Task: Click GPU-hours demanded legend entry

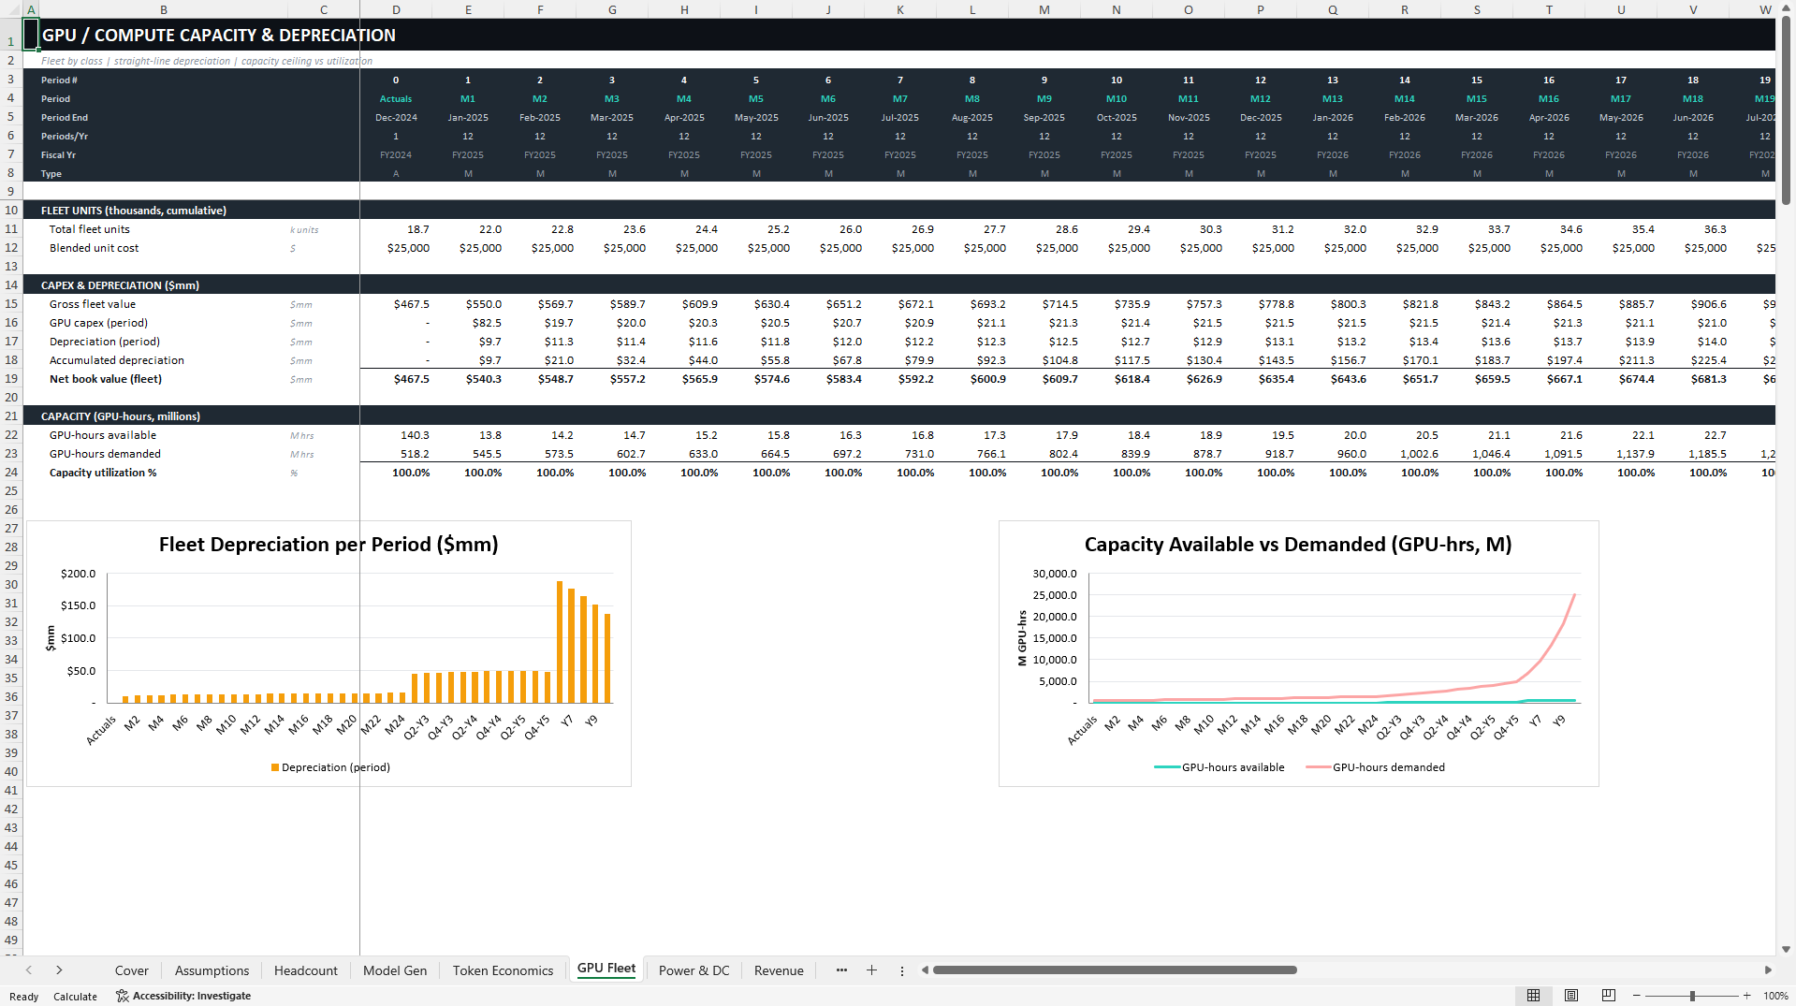Action: coord(1376,767)
